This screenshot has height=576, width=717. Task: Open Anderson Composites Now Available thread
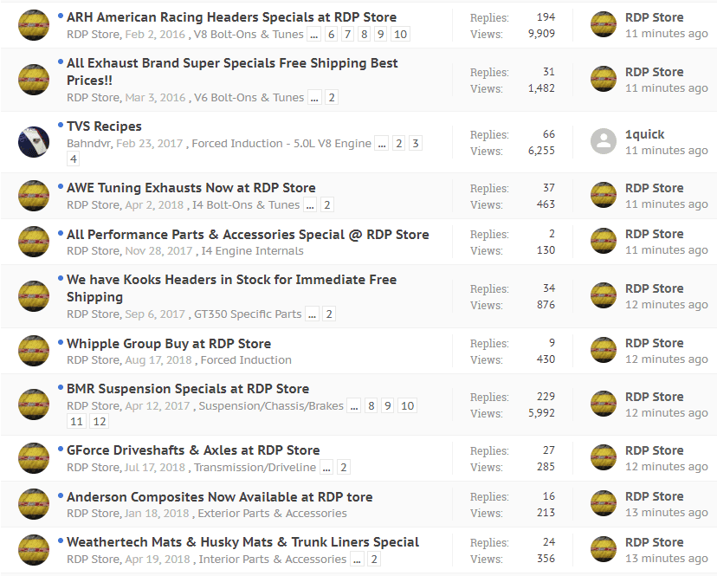(x=219, y=497)
